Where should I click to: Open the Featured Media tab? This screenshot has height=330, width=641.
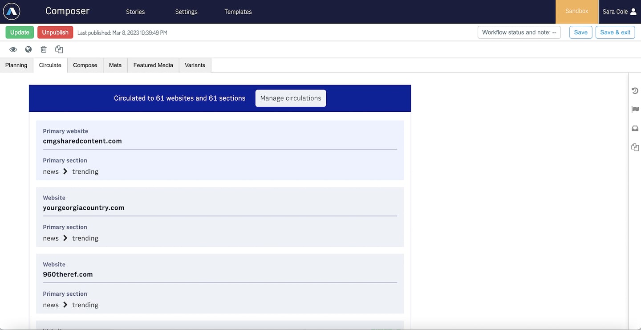coord(153,65)
